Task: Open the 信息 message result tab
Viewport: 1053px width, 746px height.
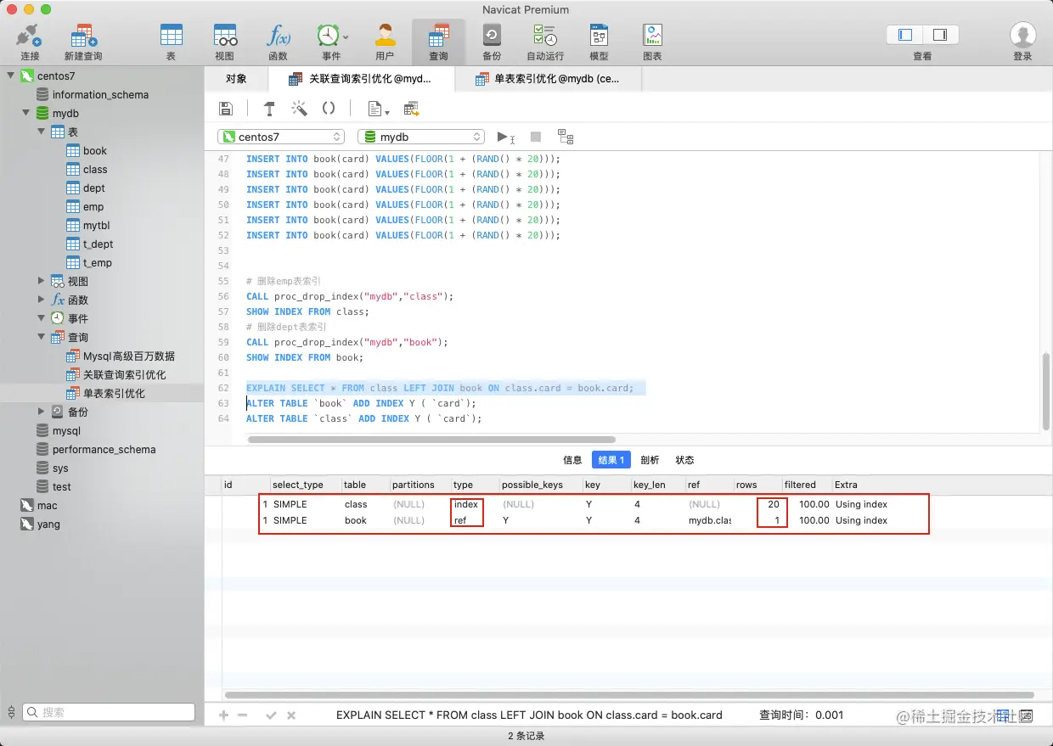Action: 572,460
